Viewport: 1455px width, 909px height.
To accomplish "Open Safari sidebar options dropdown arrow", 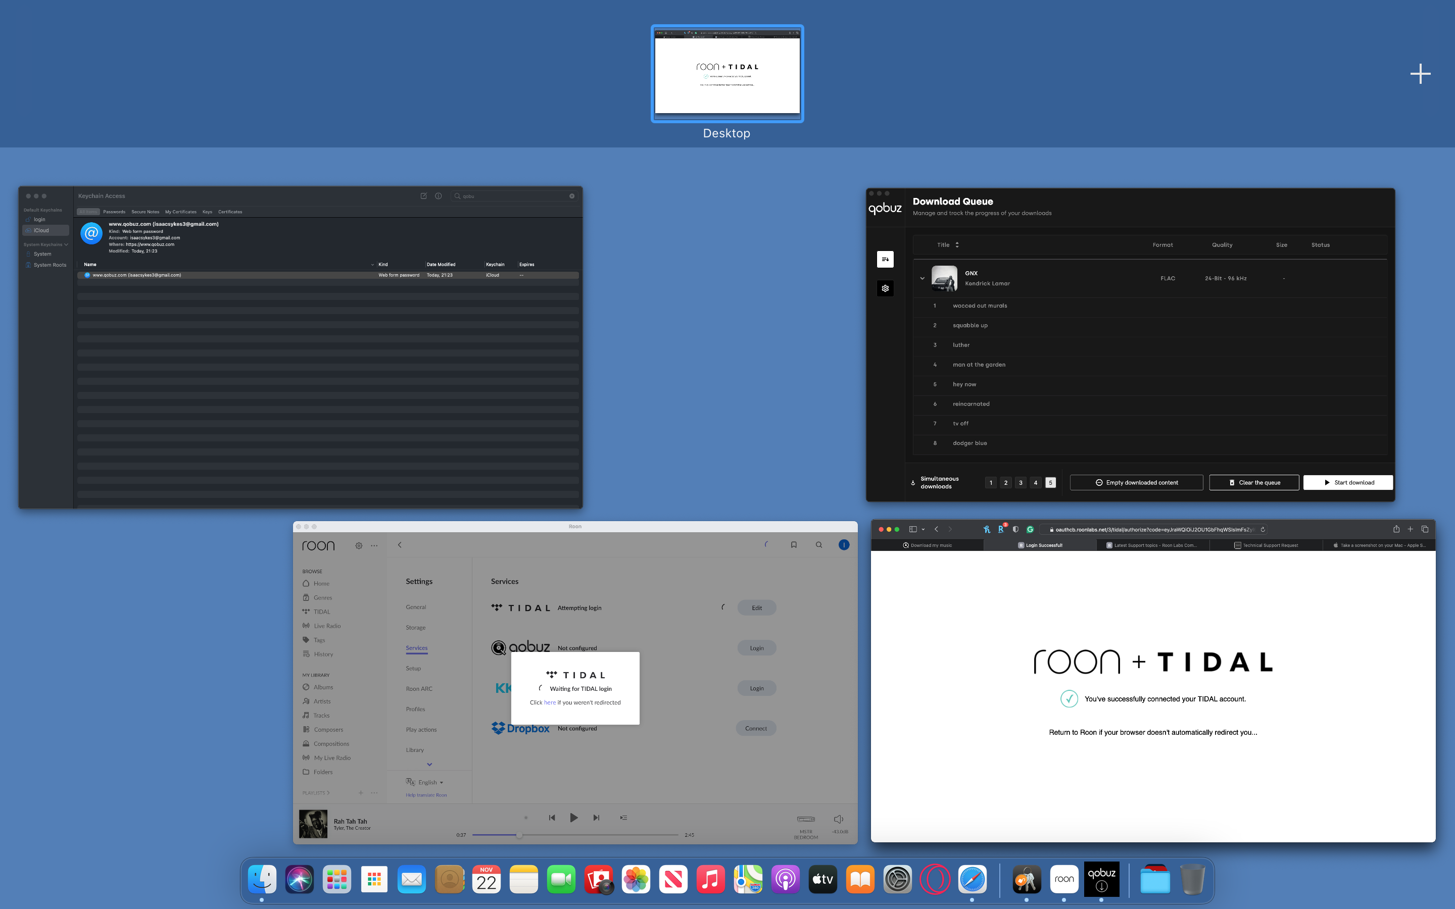I will click(x=923, y=530).
